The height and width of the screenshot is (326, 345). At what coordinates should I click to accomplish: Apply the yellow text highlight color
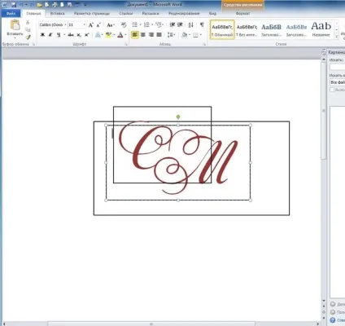click(x=108, y=35)
